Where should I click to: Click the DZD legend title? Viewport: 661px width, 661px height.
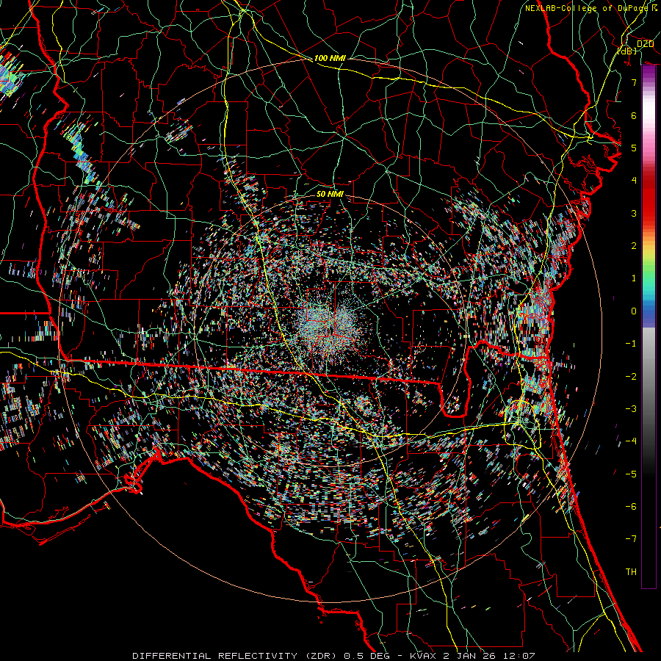pyautogui.click(x=645, y=43)
